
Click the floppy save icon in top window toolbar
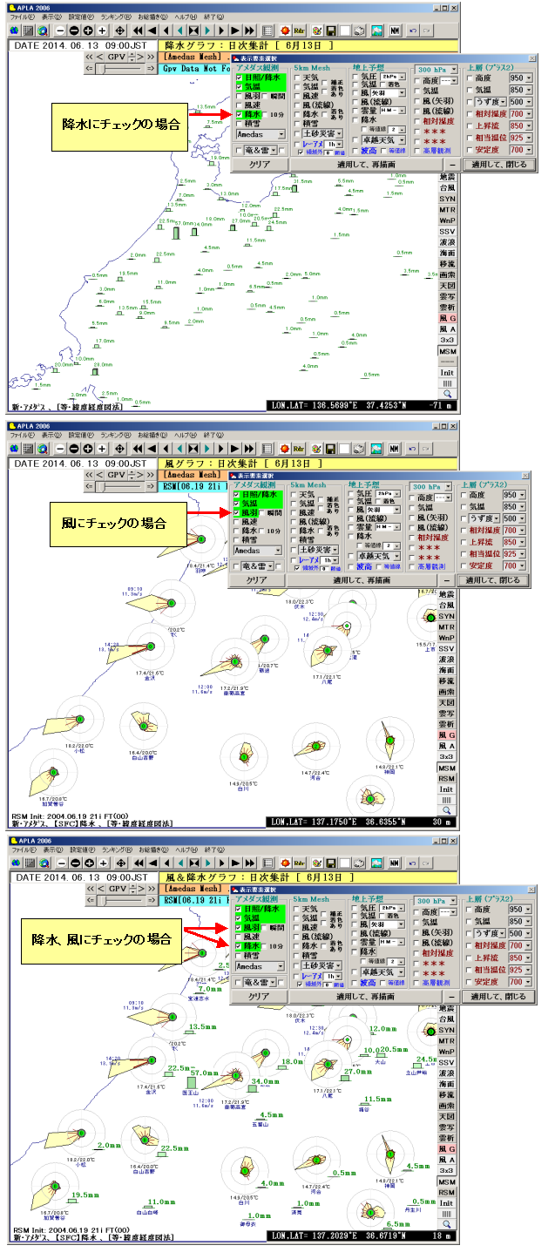332,31
